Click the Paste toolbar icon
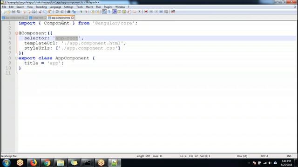Image resolution: width=298 pixels, height=167 pixels. pos(50,12)
